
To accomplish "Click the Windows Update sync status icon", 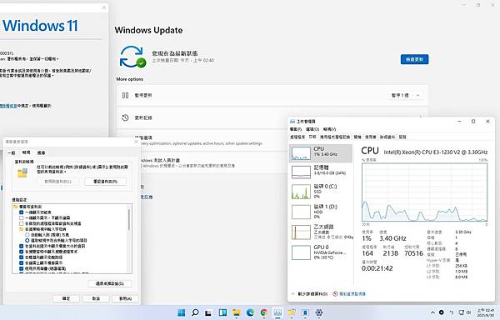I will click(132, 57).
